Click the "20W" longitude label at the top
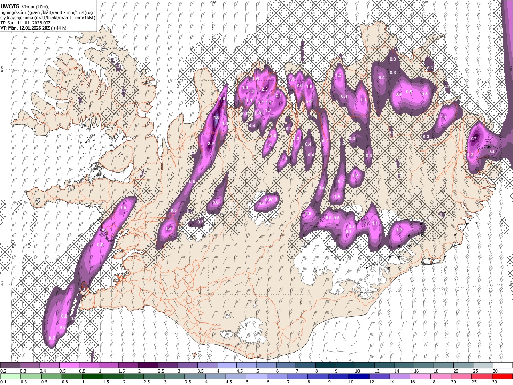Screen dimensions: 513x385 pyautogui.click(x=213, y=2)
